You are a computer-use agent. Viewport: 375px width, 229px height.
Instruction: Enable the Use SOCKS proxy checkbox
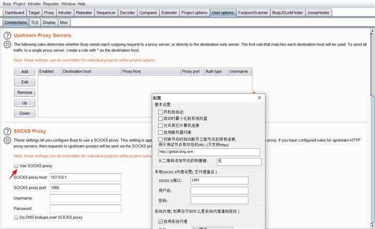pos(16,165)
